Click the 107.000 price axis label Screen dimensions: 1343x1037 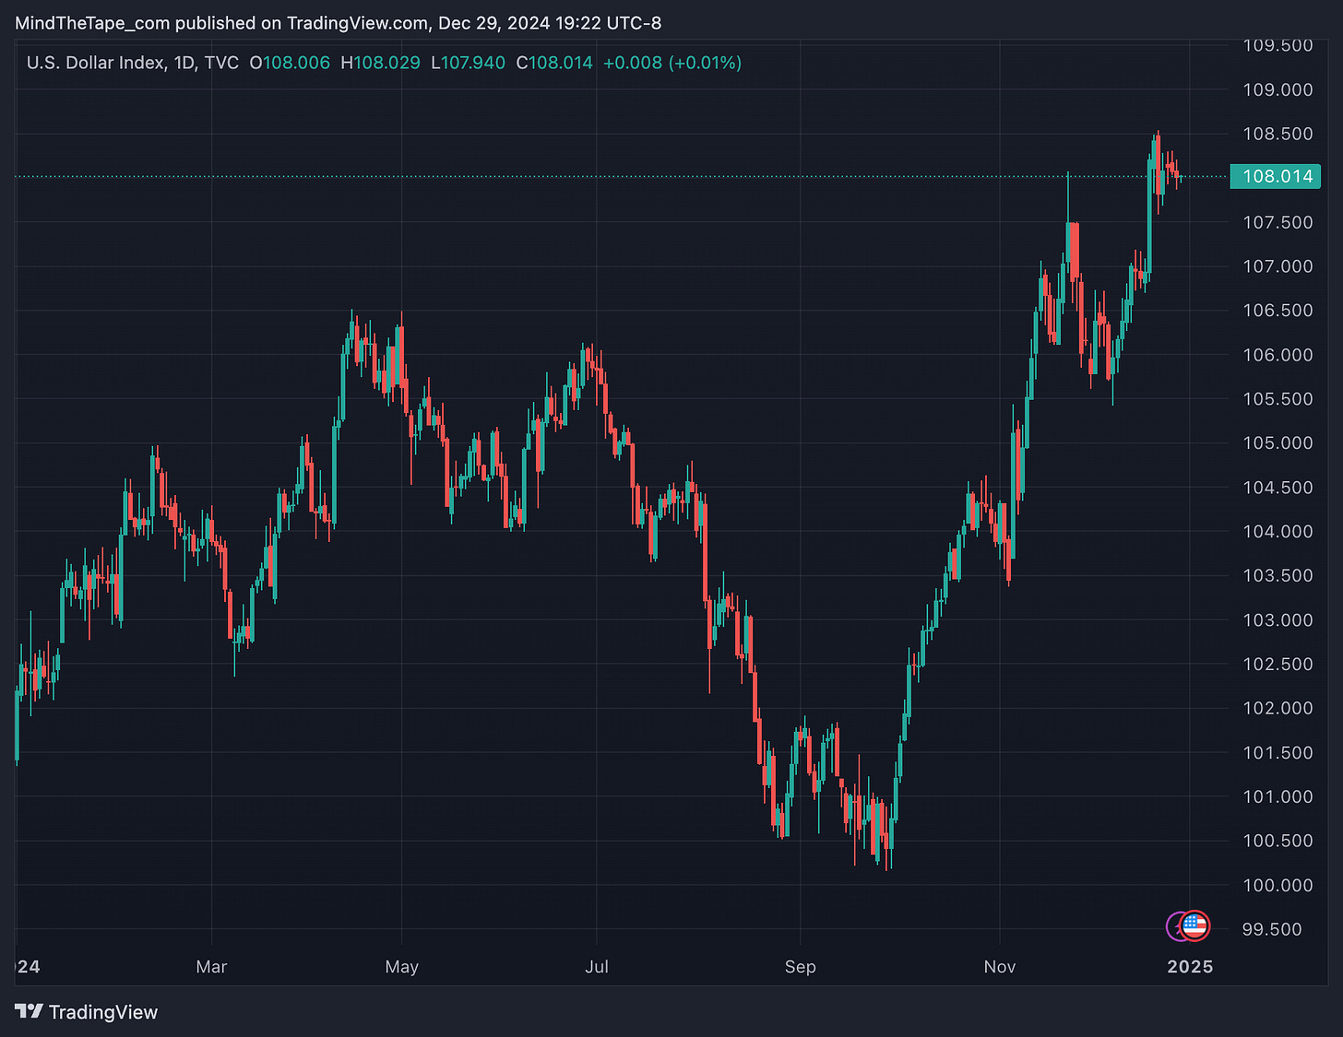(x=1278, y=266)
